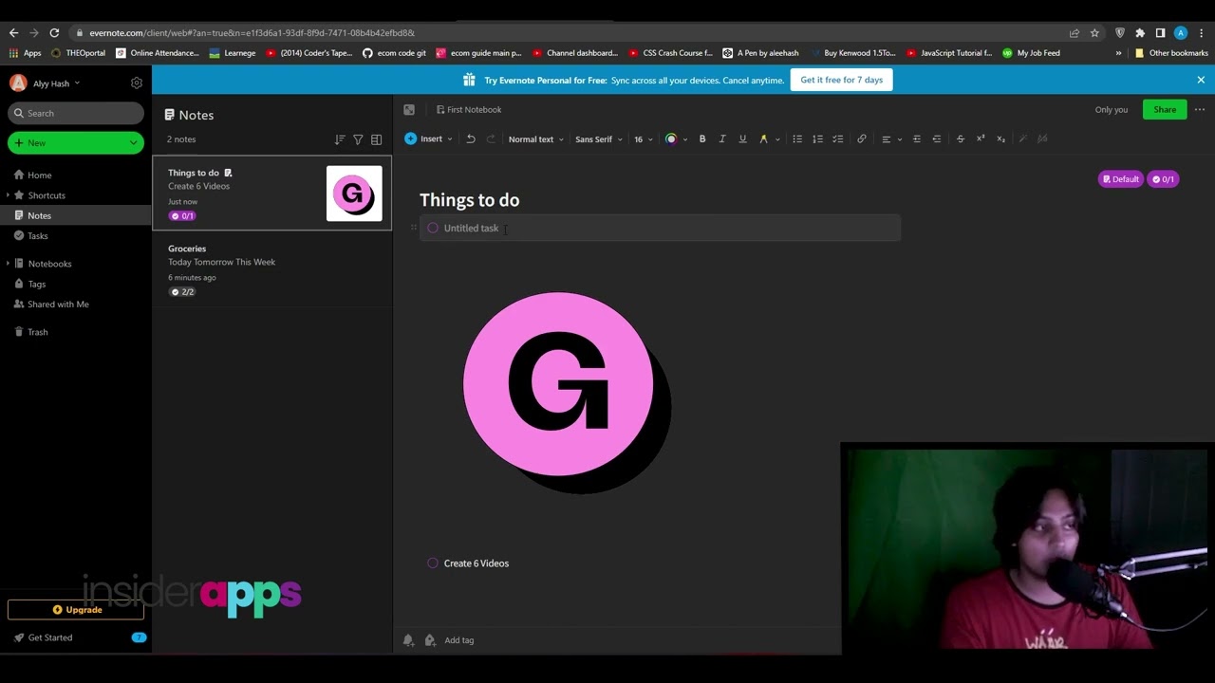
Task: Undo the last edit
Action: [x=471, y=139]
